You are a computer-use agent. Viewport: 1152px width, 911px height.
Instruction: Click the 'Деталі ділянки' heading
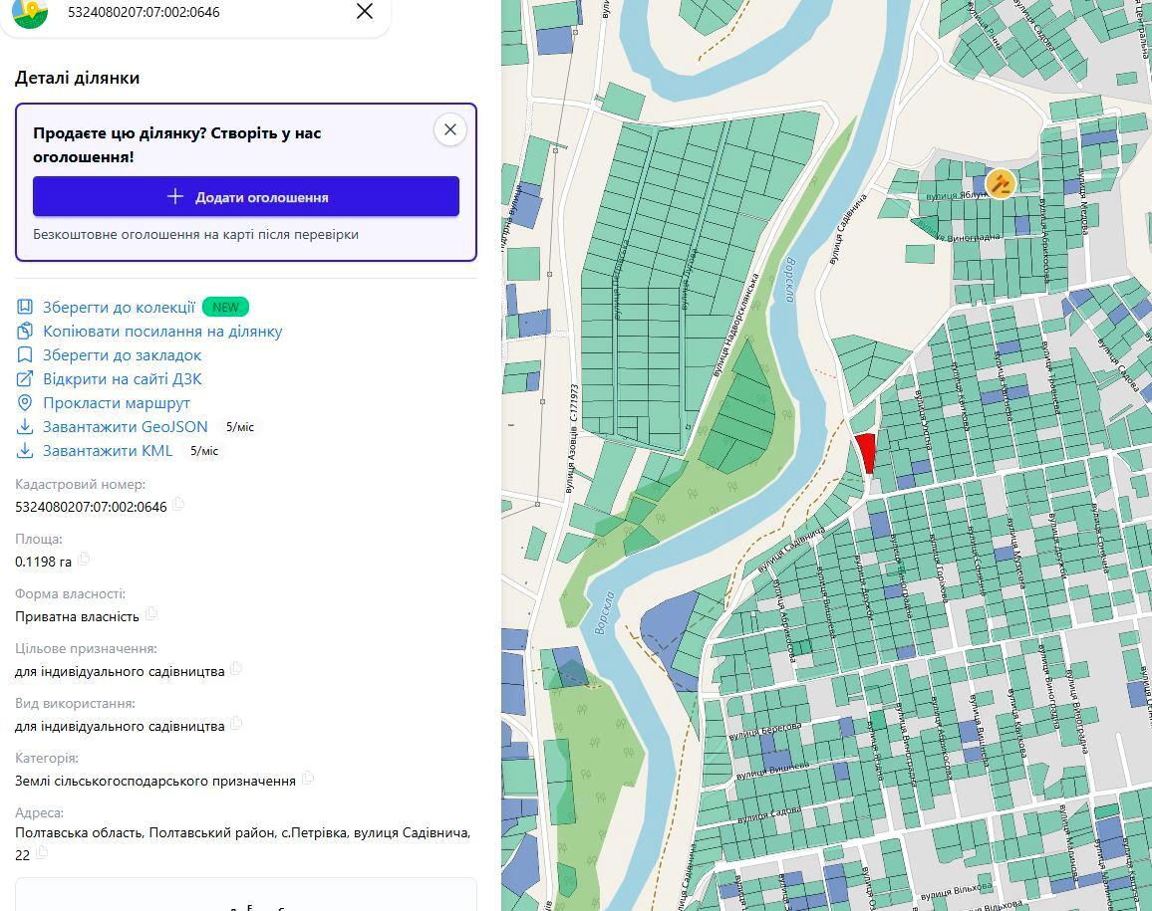(x=77, y=78)
